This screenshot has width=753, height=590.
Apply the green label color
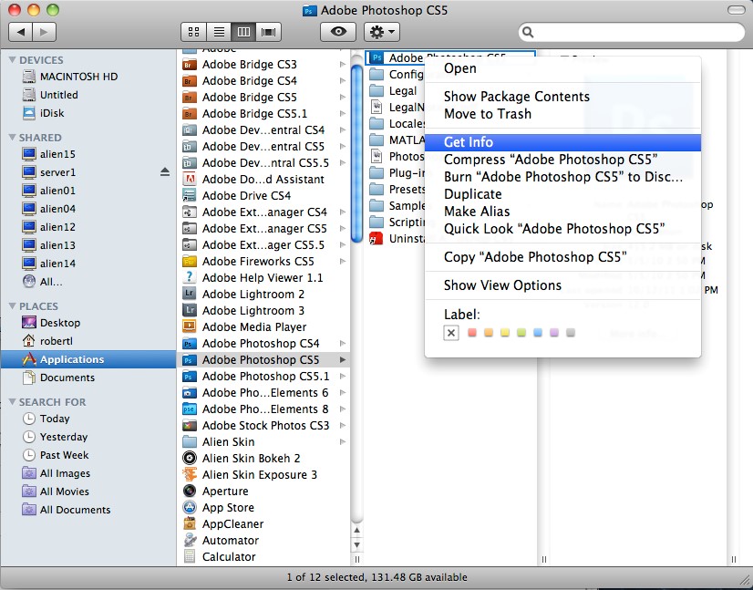(x=521, y=333)
